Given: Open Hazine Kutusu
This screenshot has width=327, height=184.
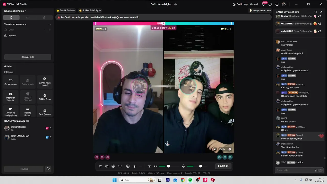Looking at the screenshot, I should (28, 111).
